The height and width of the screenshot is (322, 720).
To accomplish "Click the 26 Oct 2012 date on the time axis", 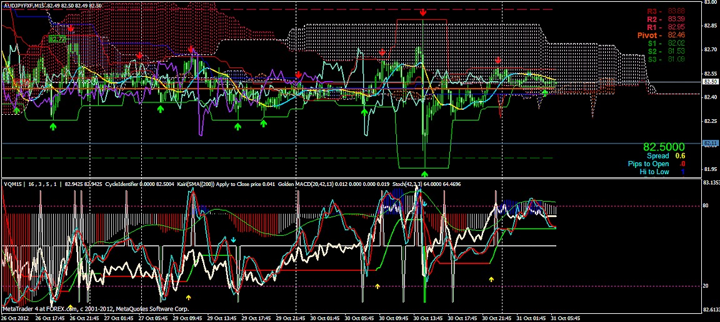I will point(14,317).
